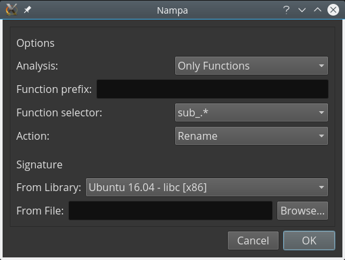Open the Browse... file chooser button

pos(303,211)
